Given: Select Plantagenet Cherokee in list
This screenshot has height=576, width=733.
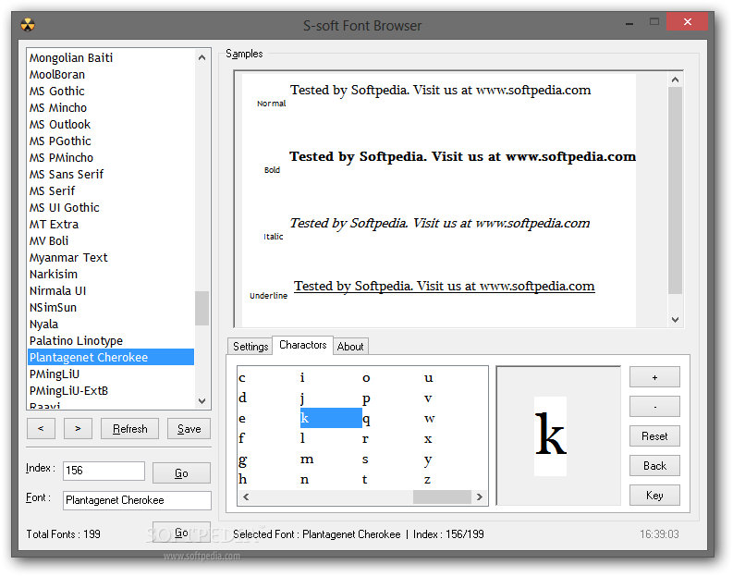Looking at the screenshot, I should pyautogui.click(x=111, y=357).
